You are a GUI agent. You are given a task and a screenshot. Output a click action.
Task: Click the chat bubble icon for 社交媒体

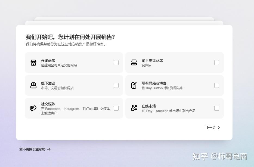click(x=33, y=108)
